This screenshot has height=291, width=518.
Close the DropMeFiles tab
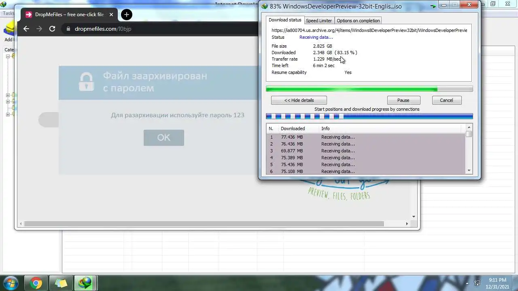111,15
